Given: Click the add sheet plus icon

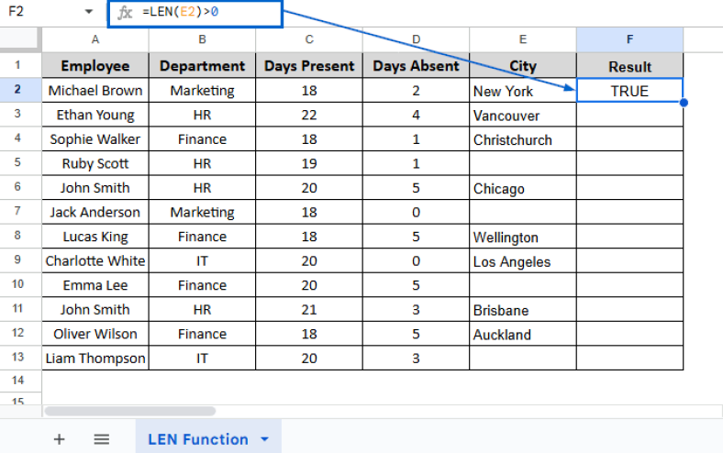Looking at the screenshot, I should click(60, 439).
